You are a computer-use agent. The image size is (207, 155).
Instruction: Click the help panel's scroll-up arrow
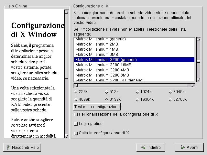pos(66,12)
